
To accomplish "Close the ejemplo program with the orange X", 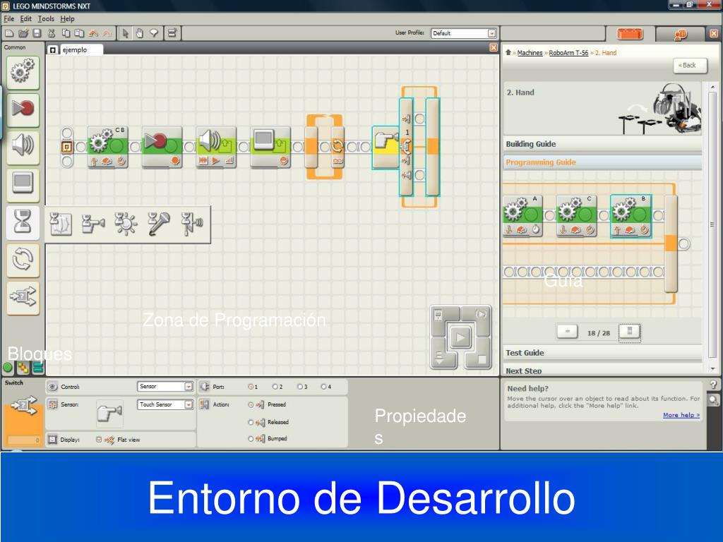I will (x=494, y=47).
